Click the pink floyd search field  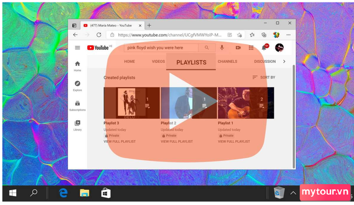pos(161,48)
